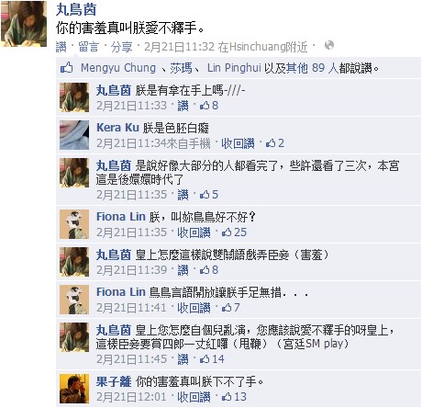This screenshot has width=422, height=408.
Task: Click 留言 under the main post
Action: 88,47
